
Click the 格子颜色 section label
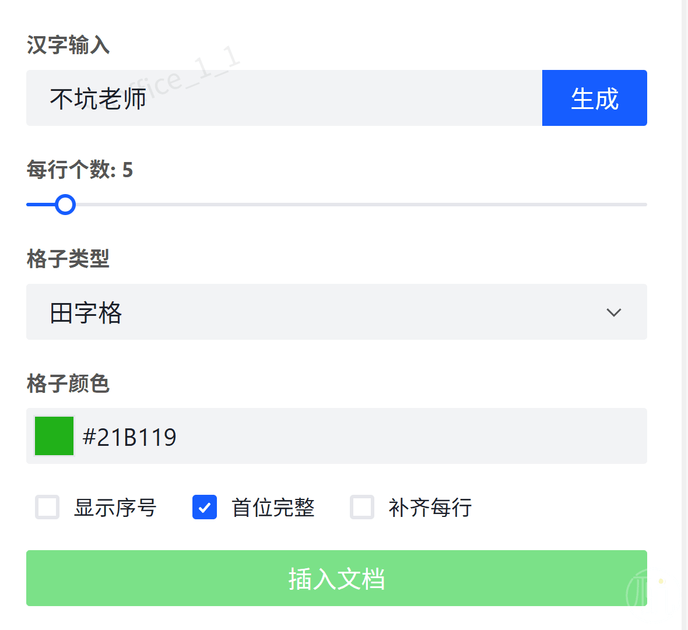[x=68, y=383]
